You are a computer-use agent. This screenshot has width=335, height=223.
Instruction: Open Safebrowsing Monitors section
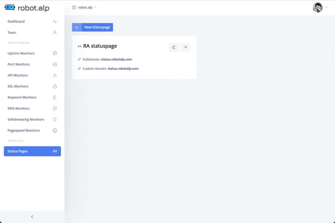[x=26, y=119]
